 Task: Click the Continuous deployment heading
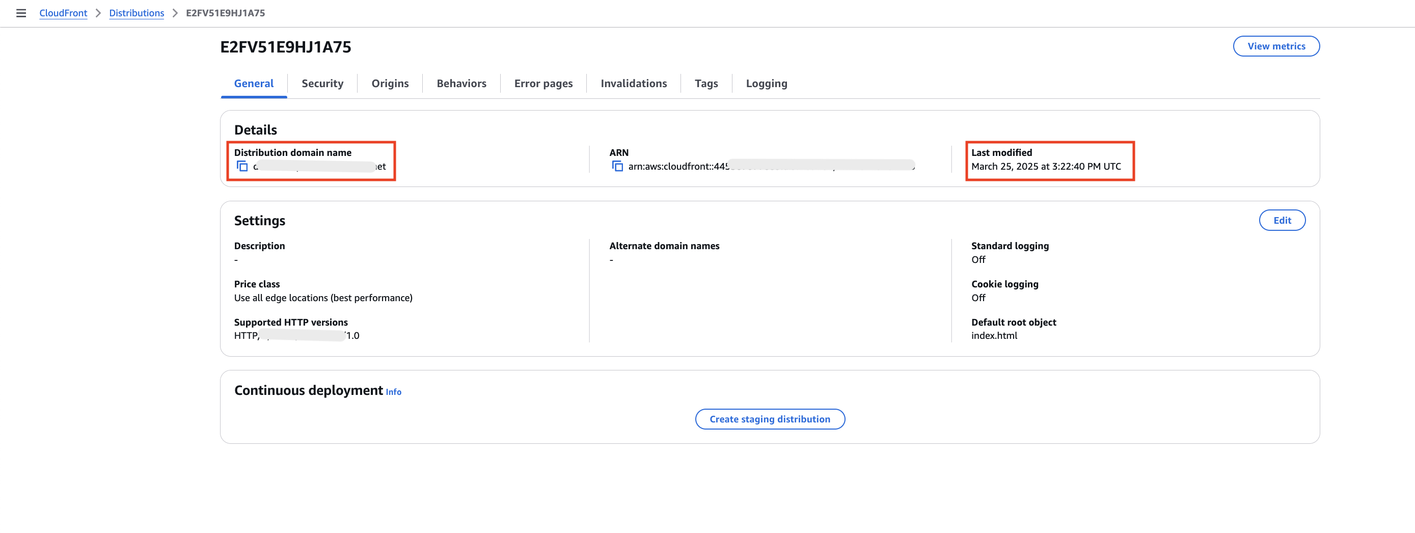tap(308, 391)
